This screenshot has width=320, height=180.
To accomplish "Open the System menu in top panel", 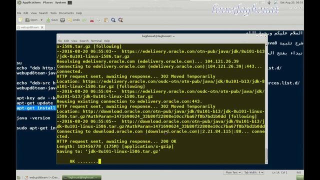I will point(60,2).
